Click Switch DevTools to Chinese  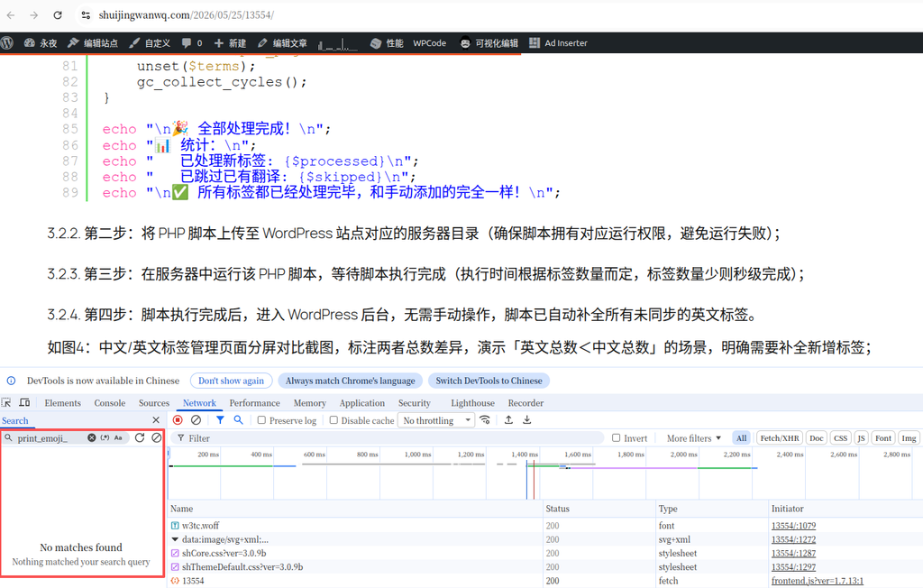[x=489, y=381]
